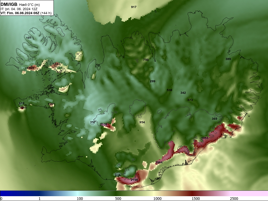Select the 299 value label
The image size is (268, 201).
click(x=152, y=81)
